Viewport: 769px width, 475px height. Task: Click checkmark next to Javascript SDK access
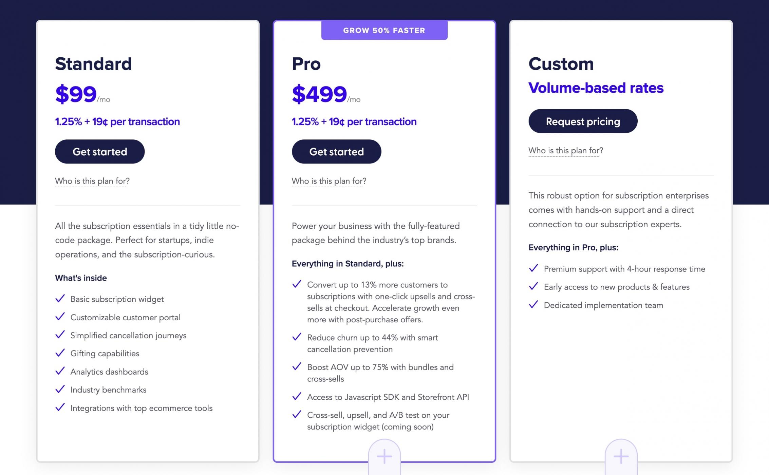point(297,396)
